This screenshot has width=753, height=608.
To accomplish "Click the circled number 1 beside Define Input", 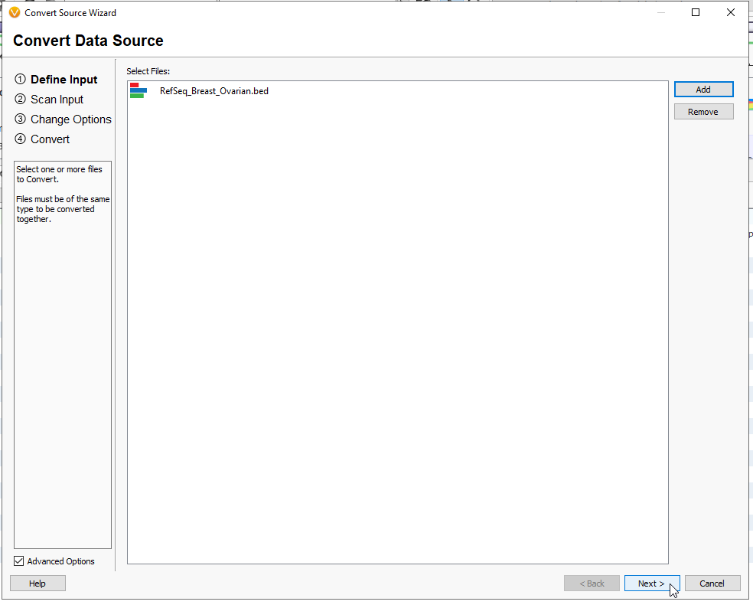I will 19,79.
